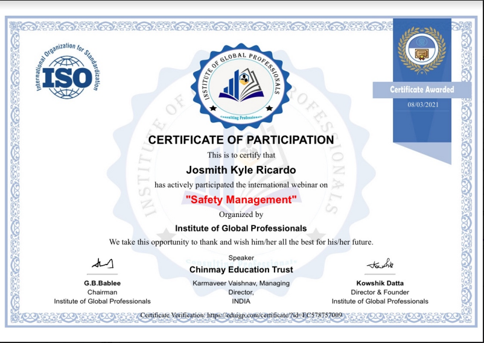Click Karmaveer Vaishnav, Managing text
484x343 pixels.
coord(241,283)
